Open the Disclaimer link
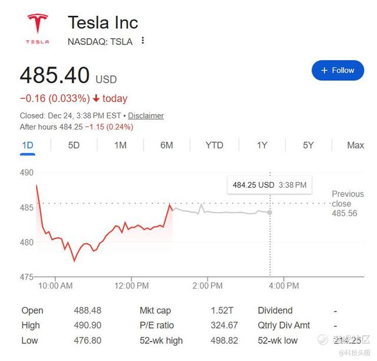The height and width of the screenshot is (361, 377). pos(145,116)
